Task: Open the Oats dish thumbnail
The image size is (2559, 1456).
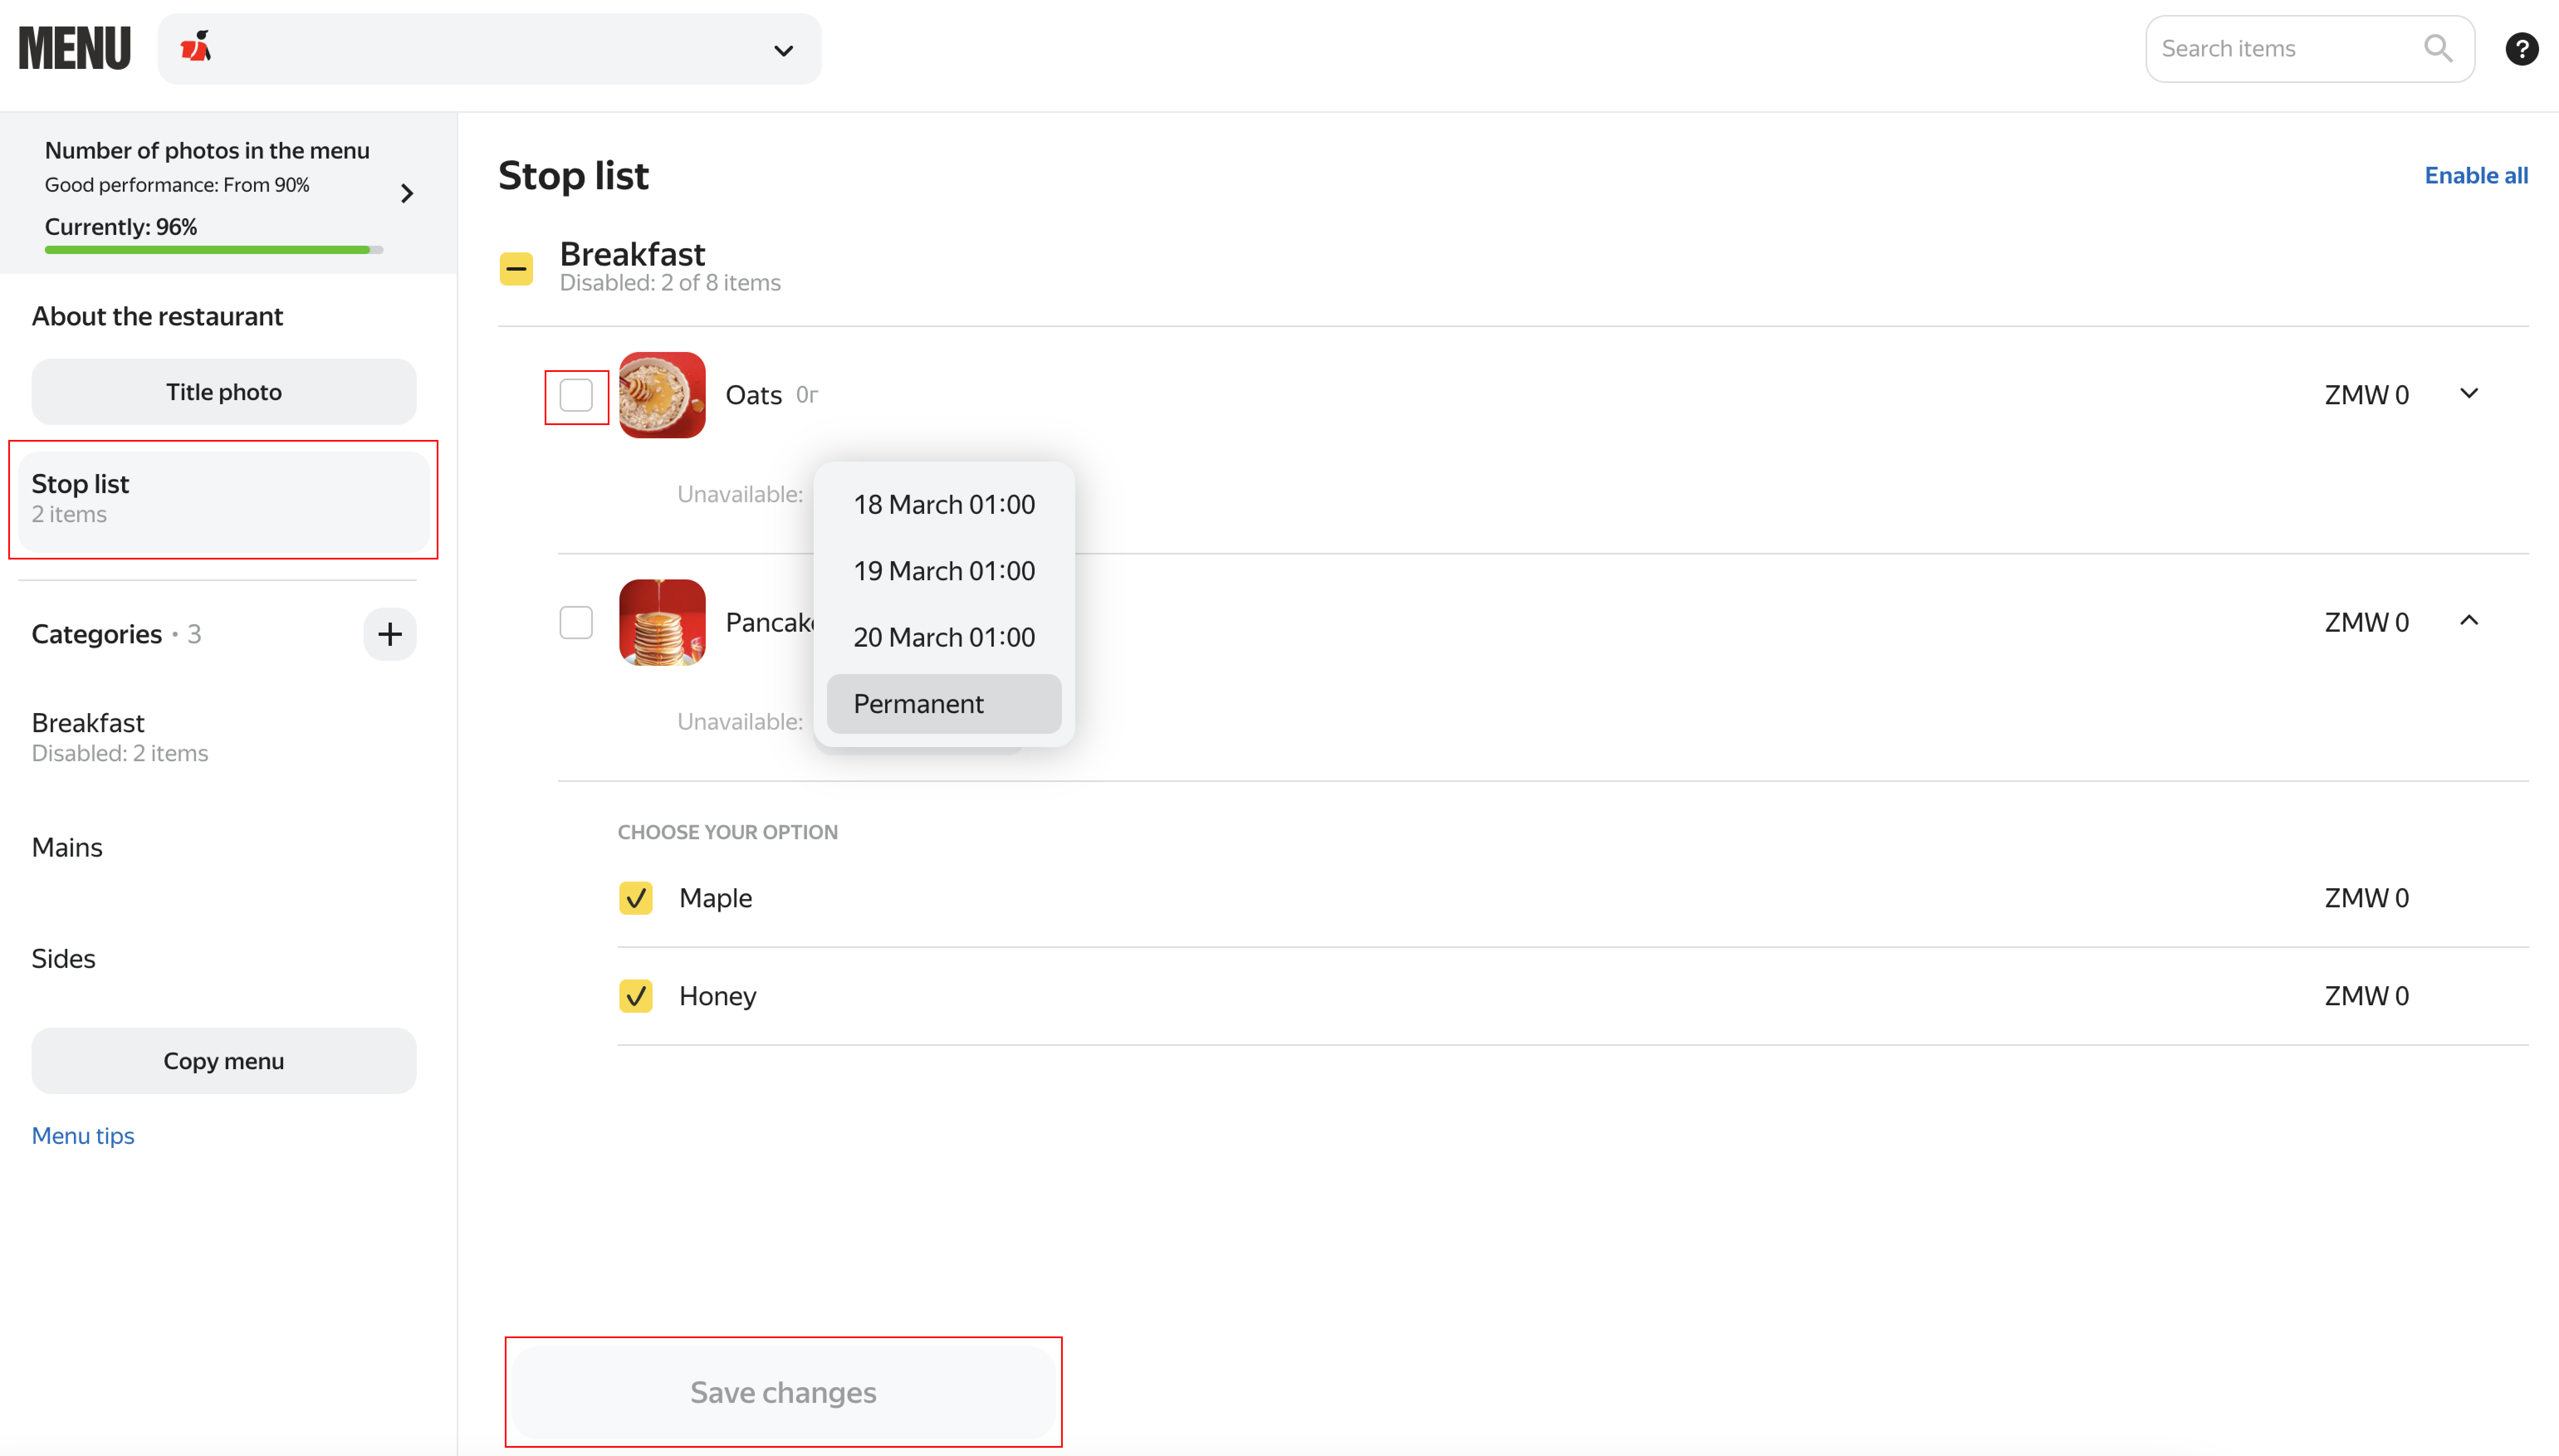Action: [662, 395]
